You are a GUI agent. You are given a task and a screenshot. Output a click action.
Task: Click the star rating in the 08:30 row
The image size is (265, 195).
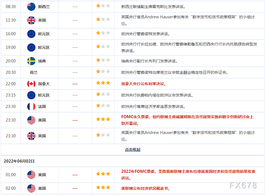(x=103, y=6)
